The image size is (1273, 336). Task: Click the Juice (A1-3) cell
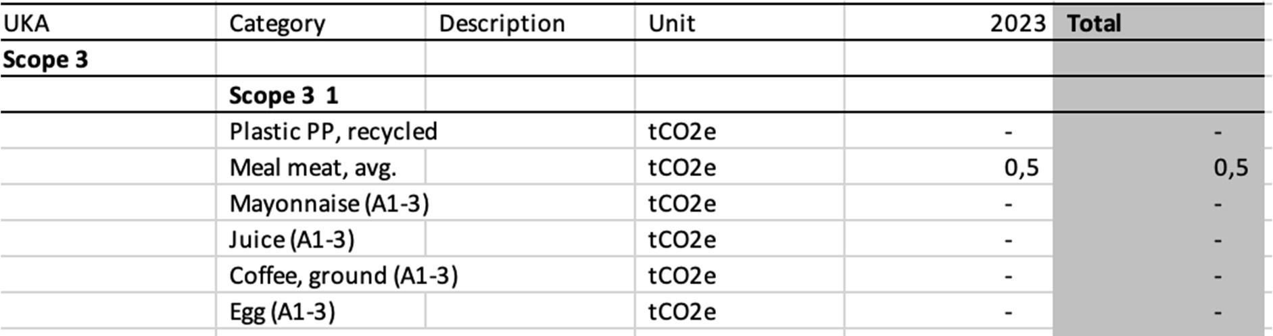[291, 240]
